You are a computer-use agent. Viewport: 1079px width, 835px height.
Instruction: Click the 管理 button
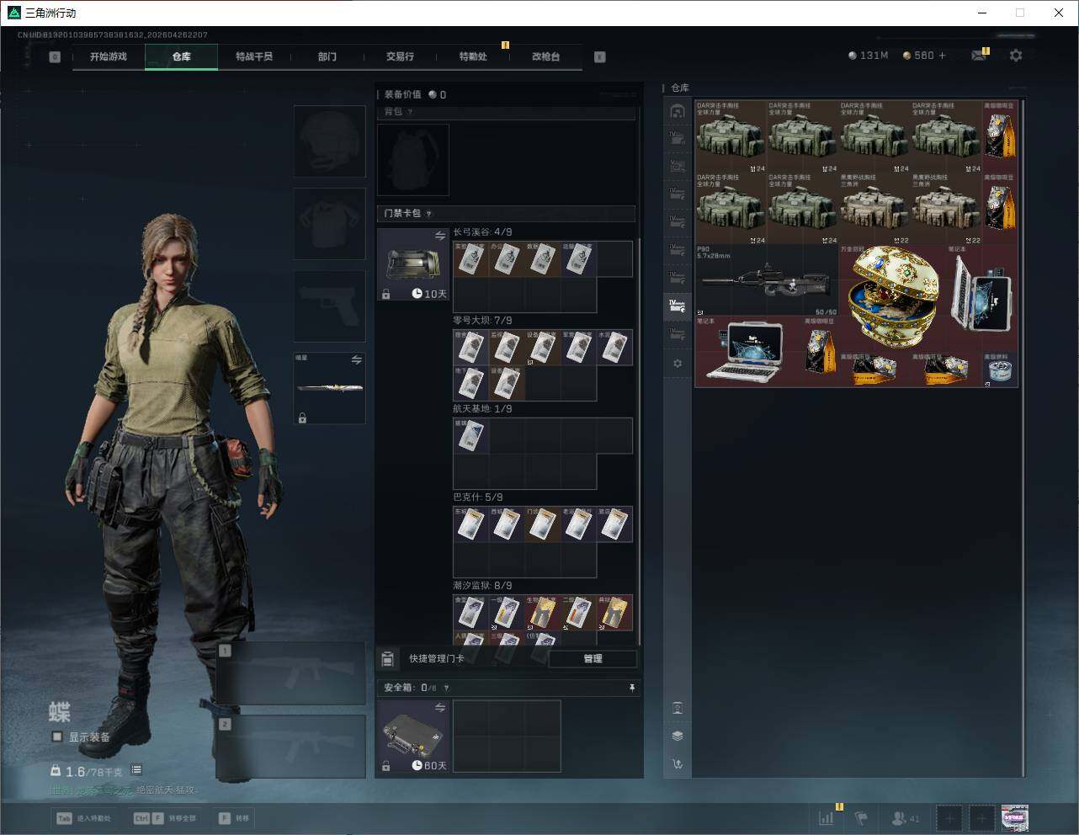[593, 658]
